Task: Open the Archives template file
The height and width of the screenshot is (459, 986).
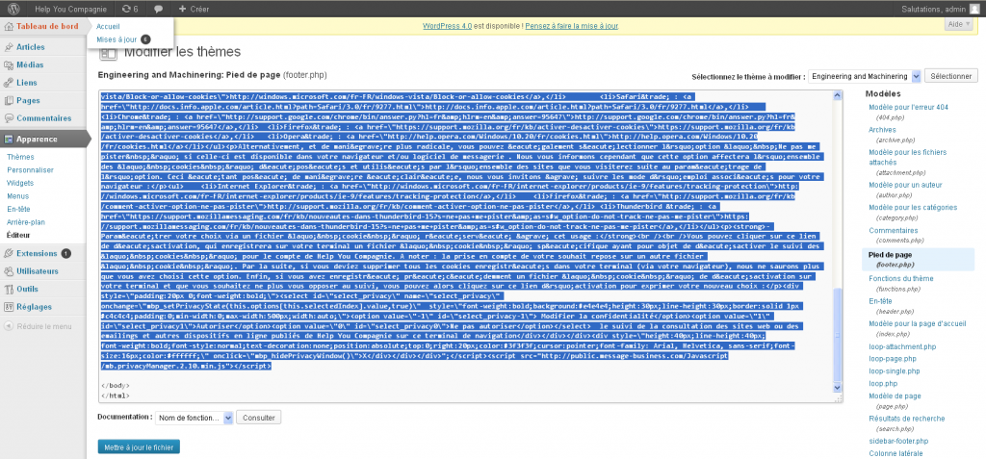Action: pos(882,130)
